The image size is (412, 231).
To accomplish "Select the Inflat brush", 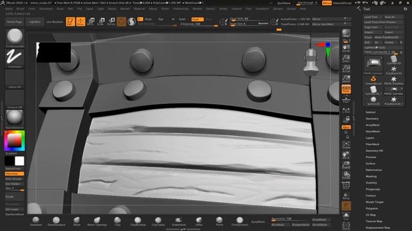I will 199,221.
